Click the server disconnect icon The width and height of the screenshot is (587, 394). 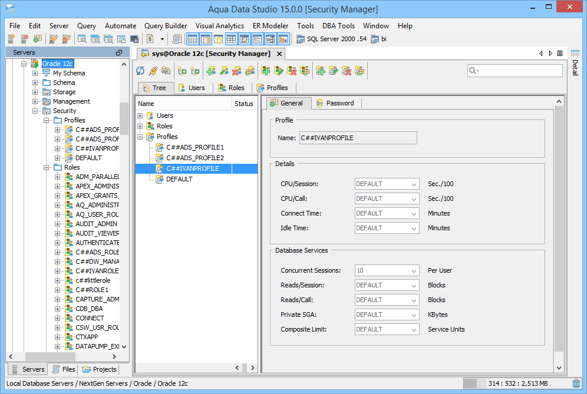pyautogui.click(x=66, y=38)
